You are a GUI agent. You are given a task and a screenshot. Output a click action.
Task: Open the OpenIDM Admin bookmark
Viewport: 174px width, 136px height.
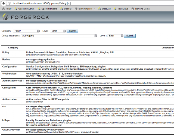(24, 9)
